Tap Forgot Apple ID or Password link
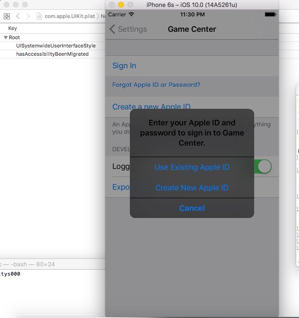Viewport: 299px width, 318px height. click(x=156, y=85)
